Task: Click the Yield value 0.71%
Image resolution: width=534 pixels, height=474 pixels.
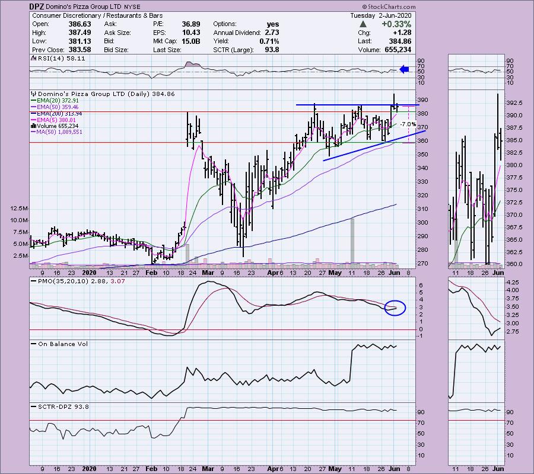Action: click(x=269, y=41)
